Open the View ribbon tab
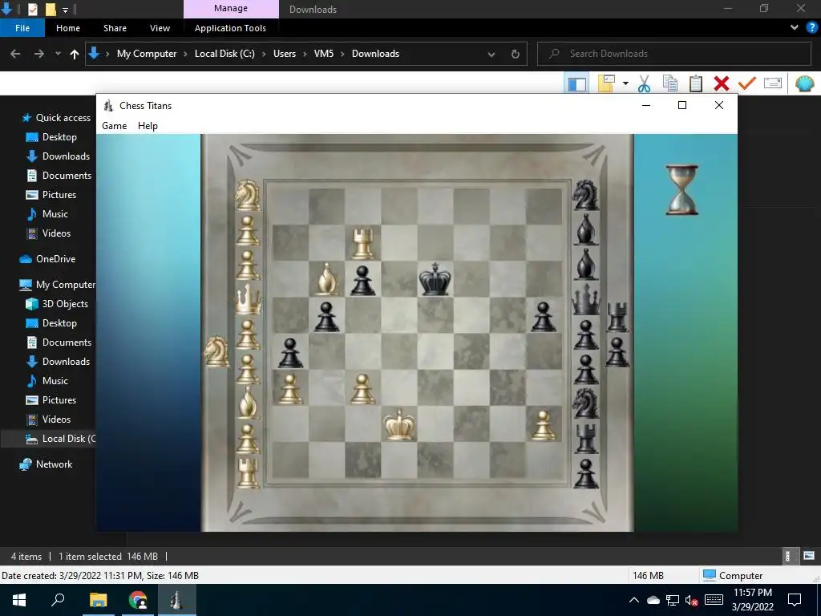821x616 pixels. pyautogui.click(x=160, y=28)
